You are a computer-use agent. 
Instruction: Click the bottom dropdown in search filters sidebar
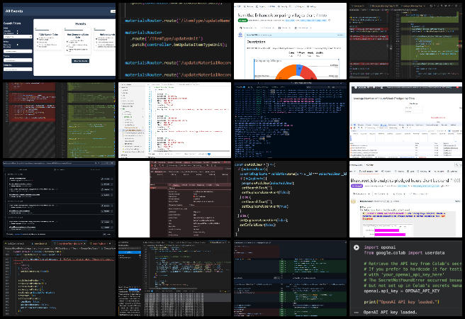click(18, 69)
